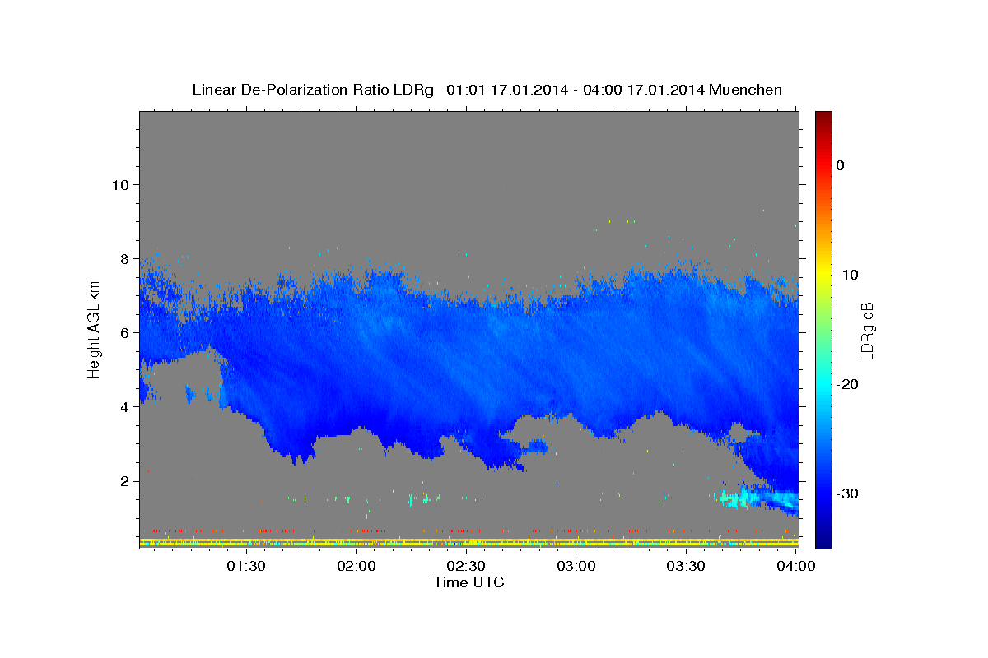Image resolution: width=988 pixels, height=658 pixels.
Task: Click the colorbar value '0'
Action: click(840, 165)
